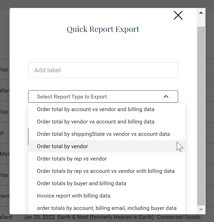Click the scrollbar down arrow
This screenshot has height=222, width=214.
[201, 210]
